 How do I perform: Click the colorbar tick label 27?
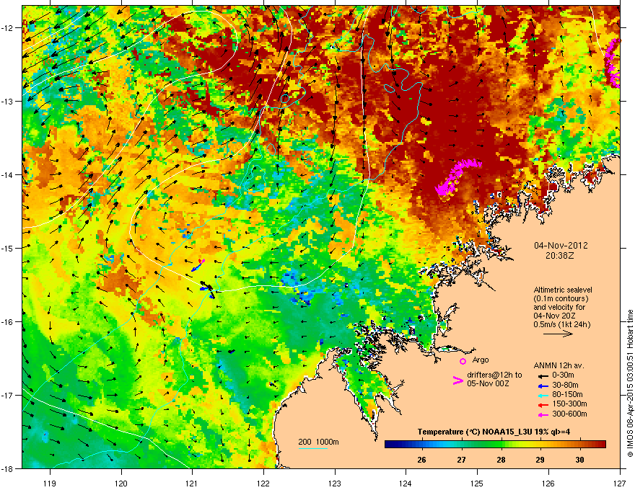[x=461, y=460]
